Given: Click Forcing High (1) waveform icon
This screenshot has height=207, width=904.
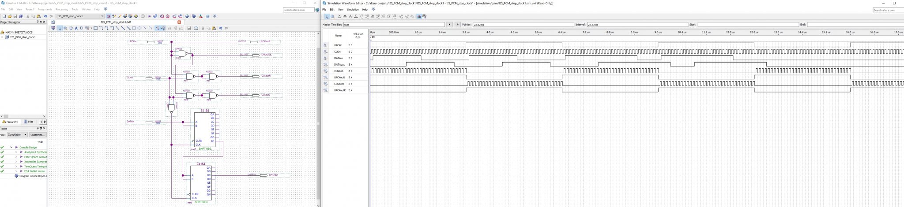Looking at the screenshot, I should [350, 16].
